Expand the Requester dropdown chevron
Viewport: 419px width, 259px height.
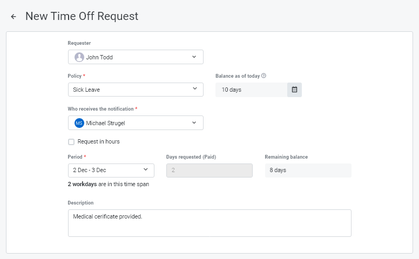point(194,57)
